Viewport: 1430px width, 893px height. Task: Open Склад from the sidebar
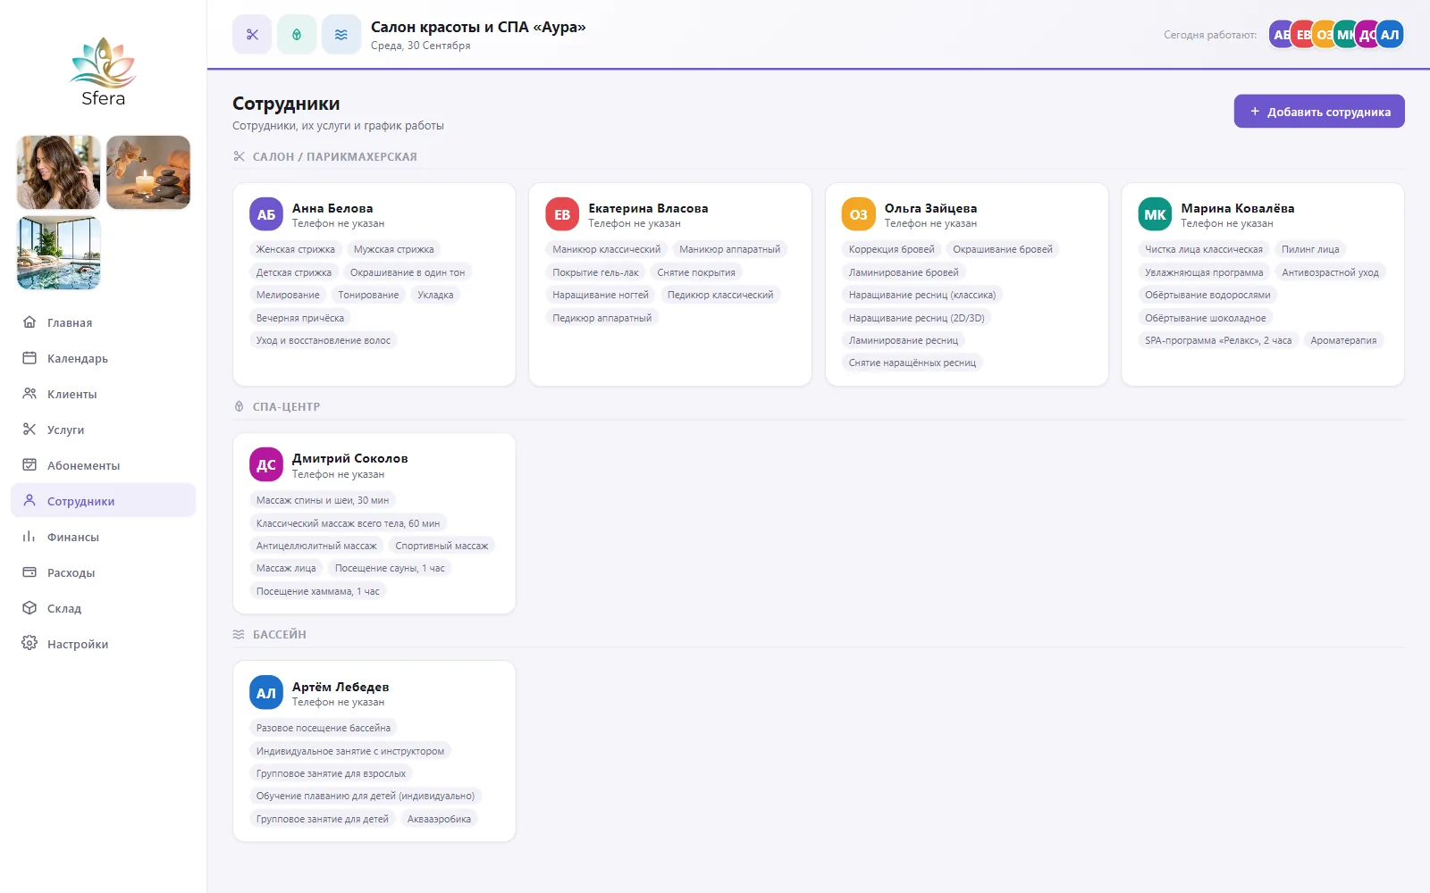tap(104, 608)
